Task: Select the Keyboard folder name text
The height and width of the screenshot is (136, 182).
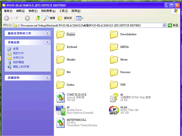Action: tap(72, 47)
